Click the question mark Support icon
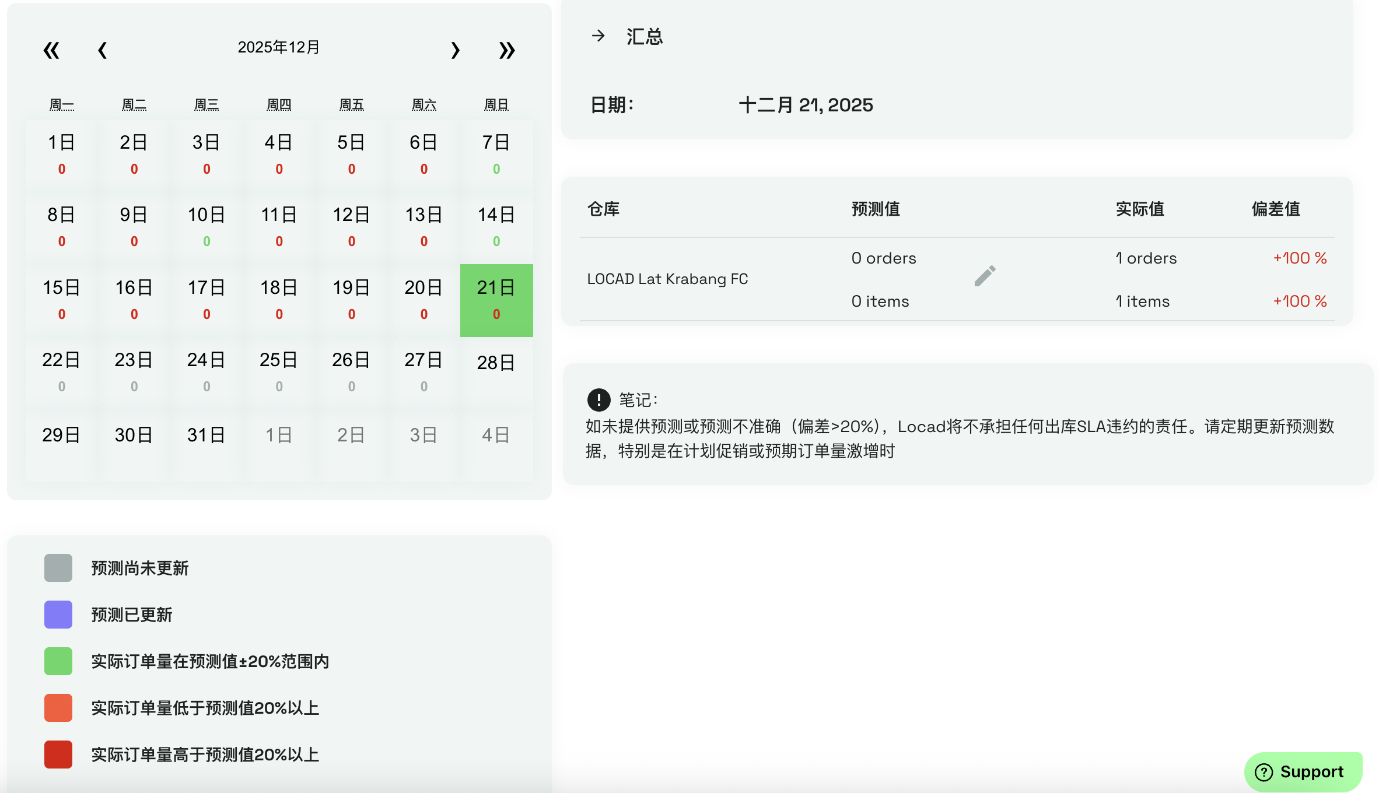The height and width of the screenshot is (793, 1379). [x=1264, y=772]
